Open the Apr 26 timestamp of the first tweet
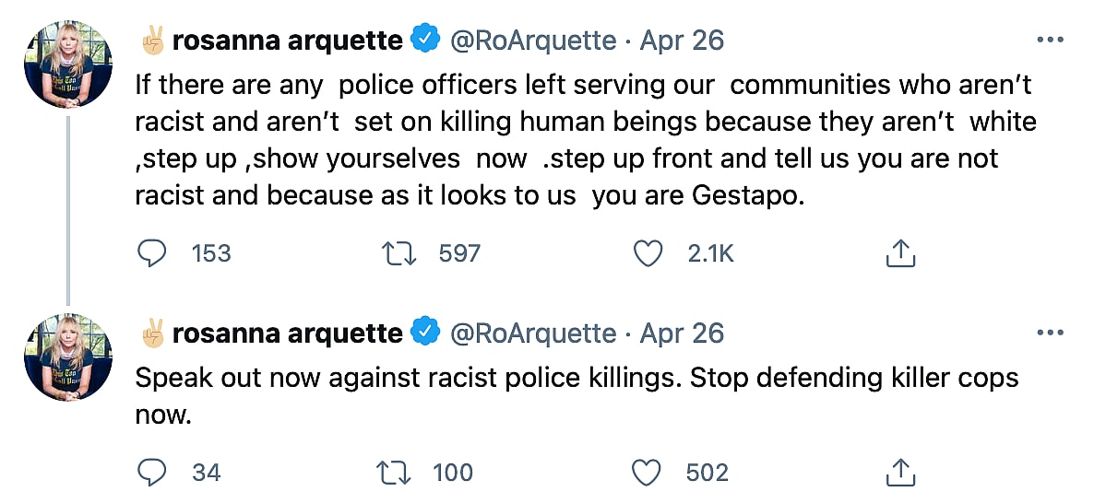Viewport: 1094px width, 503px height. click(682, 41)
